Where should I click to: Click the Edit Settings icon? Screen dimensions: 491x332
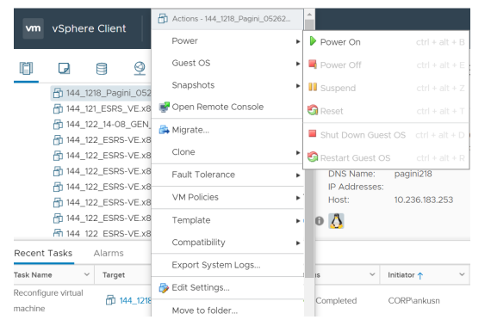point(164,287)
